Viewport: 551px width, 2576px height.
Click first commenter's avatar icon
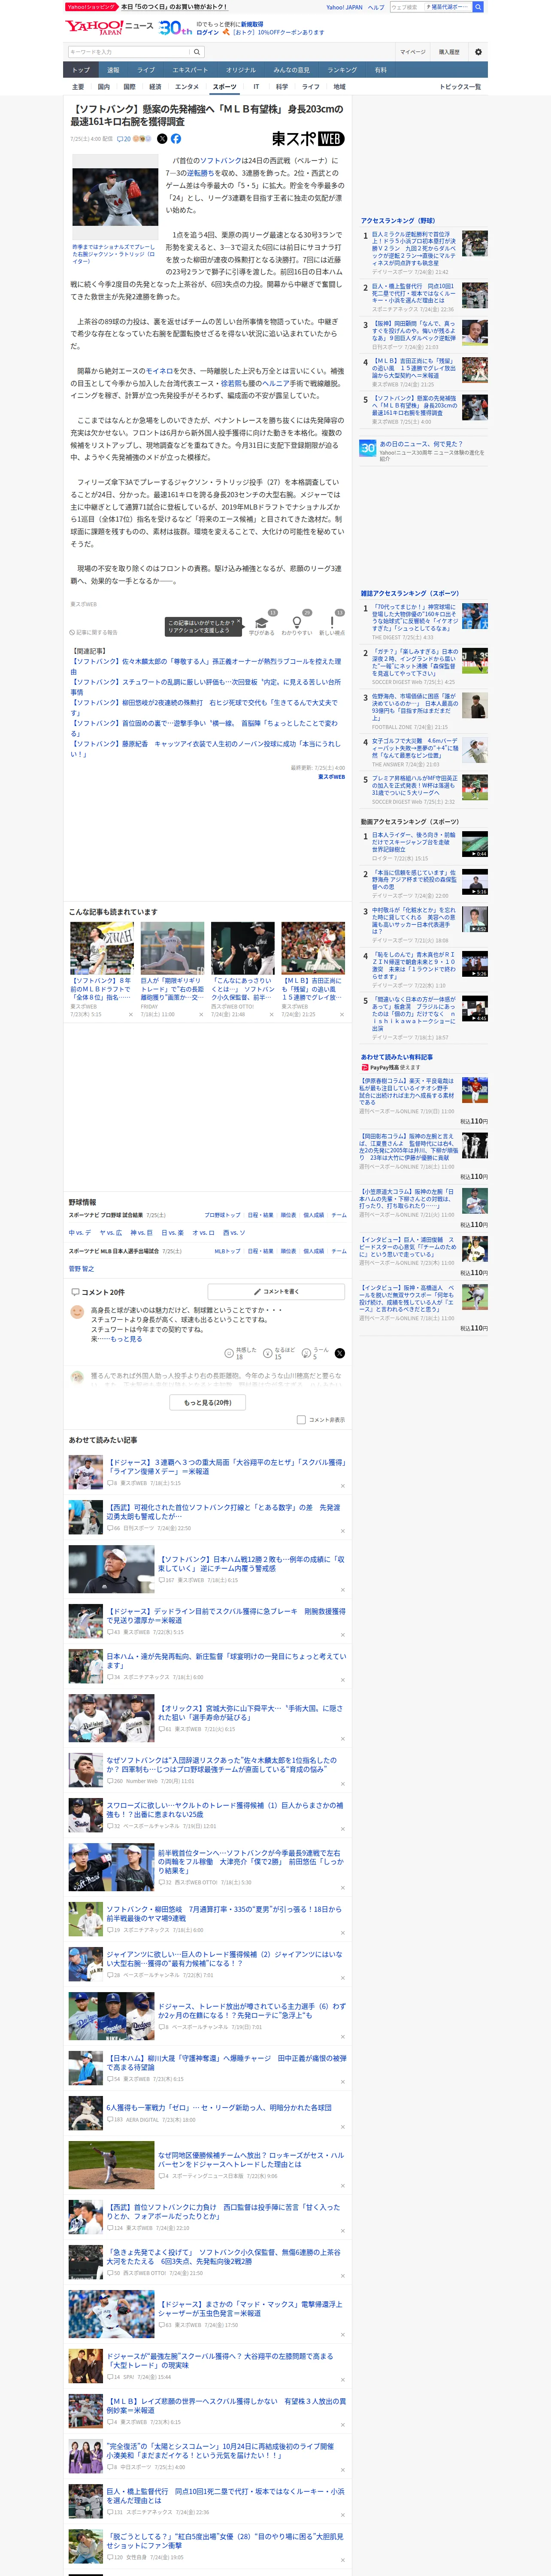[77, 1312]
